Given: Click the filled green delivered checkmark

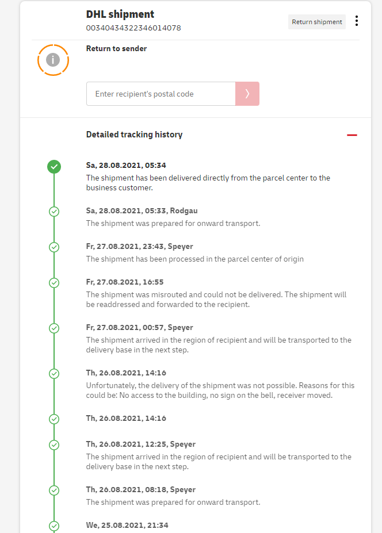Looking at the screenshot, I should [54, 167].
